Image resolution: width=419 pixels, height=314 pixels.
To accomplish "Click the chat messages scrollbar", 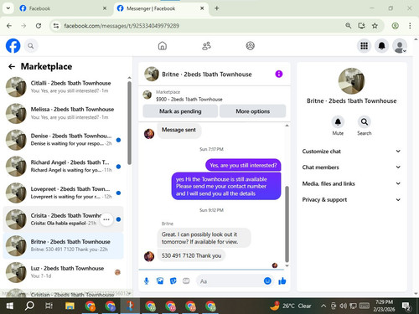I will coord(287,224).
